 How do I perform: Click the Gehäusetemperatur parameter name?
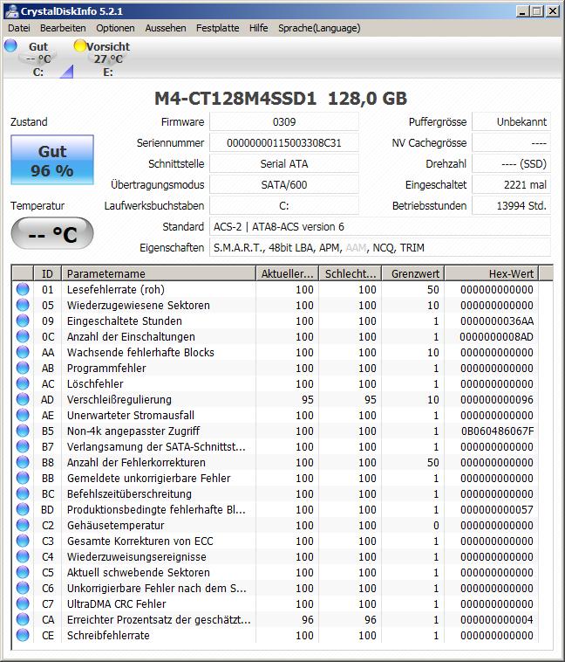pos(116,525)
